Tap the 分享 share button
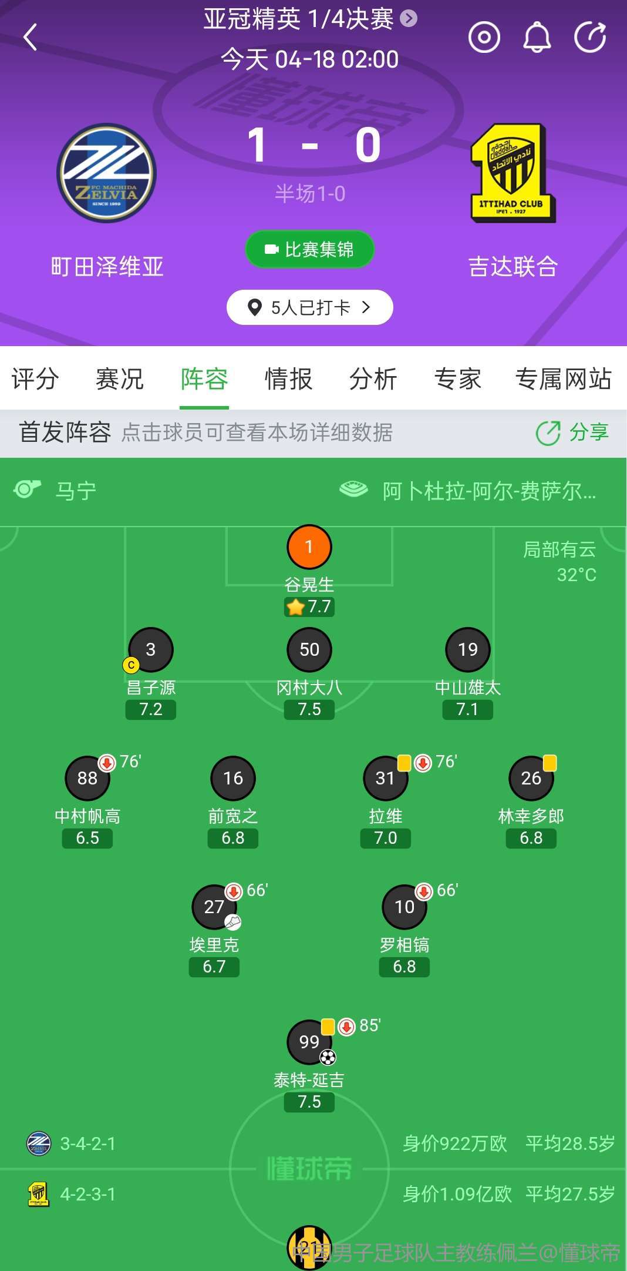The height and width of the screenshot is (1271, 627). tap(572, 432)
